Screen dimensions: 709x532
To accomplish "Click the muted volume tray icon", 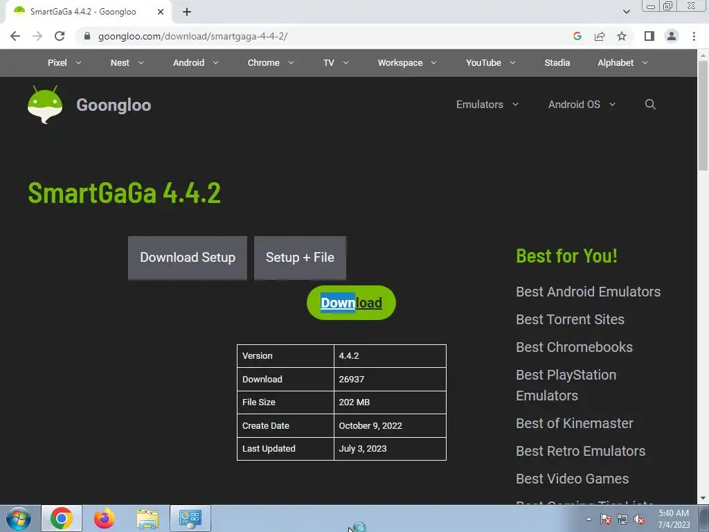I will pos(639,519).
